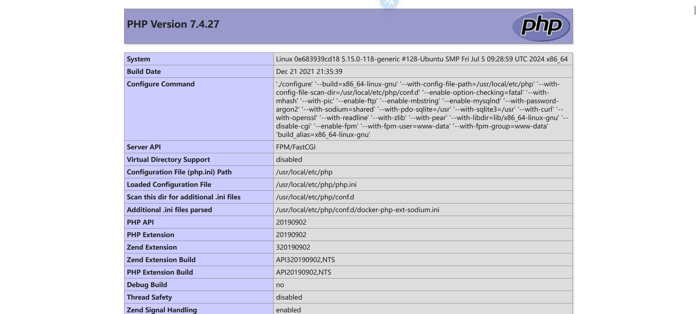Select the Server API value FPM/FastCGI
This screenshot has height=314, width=697.
point(295,147)
